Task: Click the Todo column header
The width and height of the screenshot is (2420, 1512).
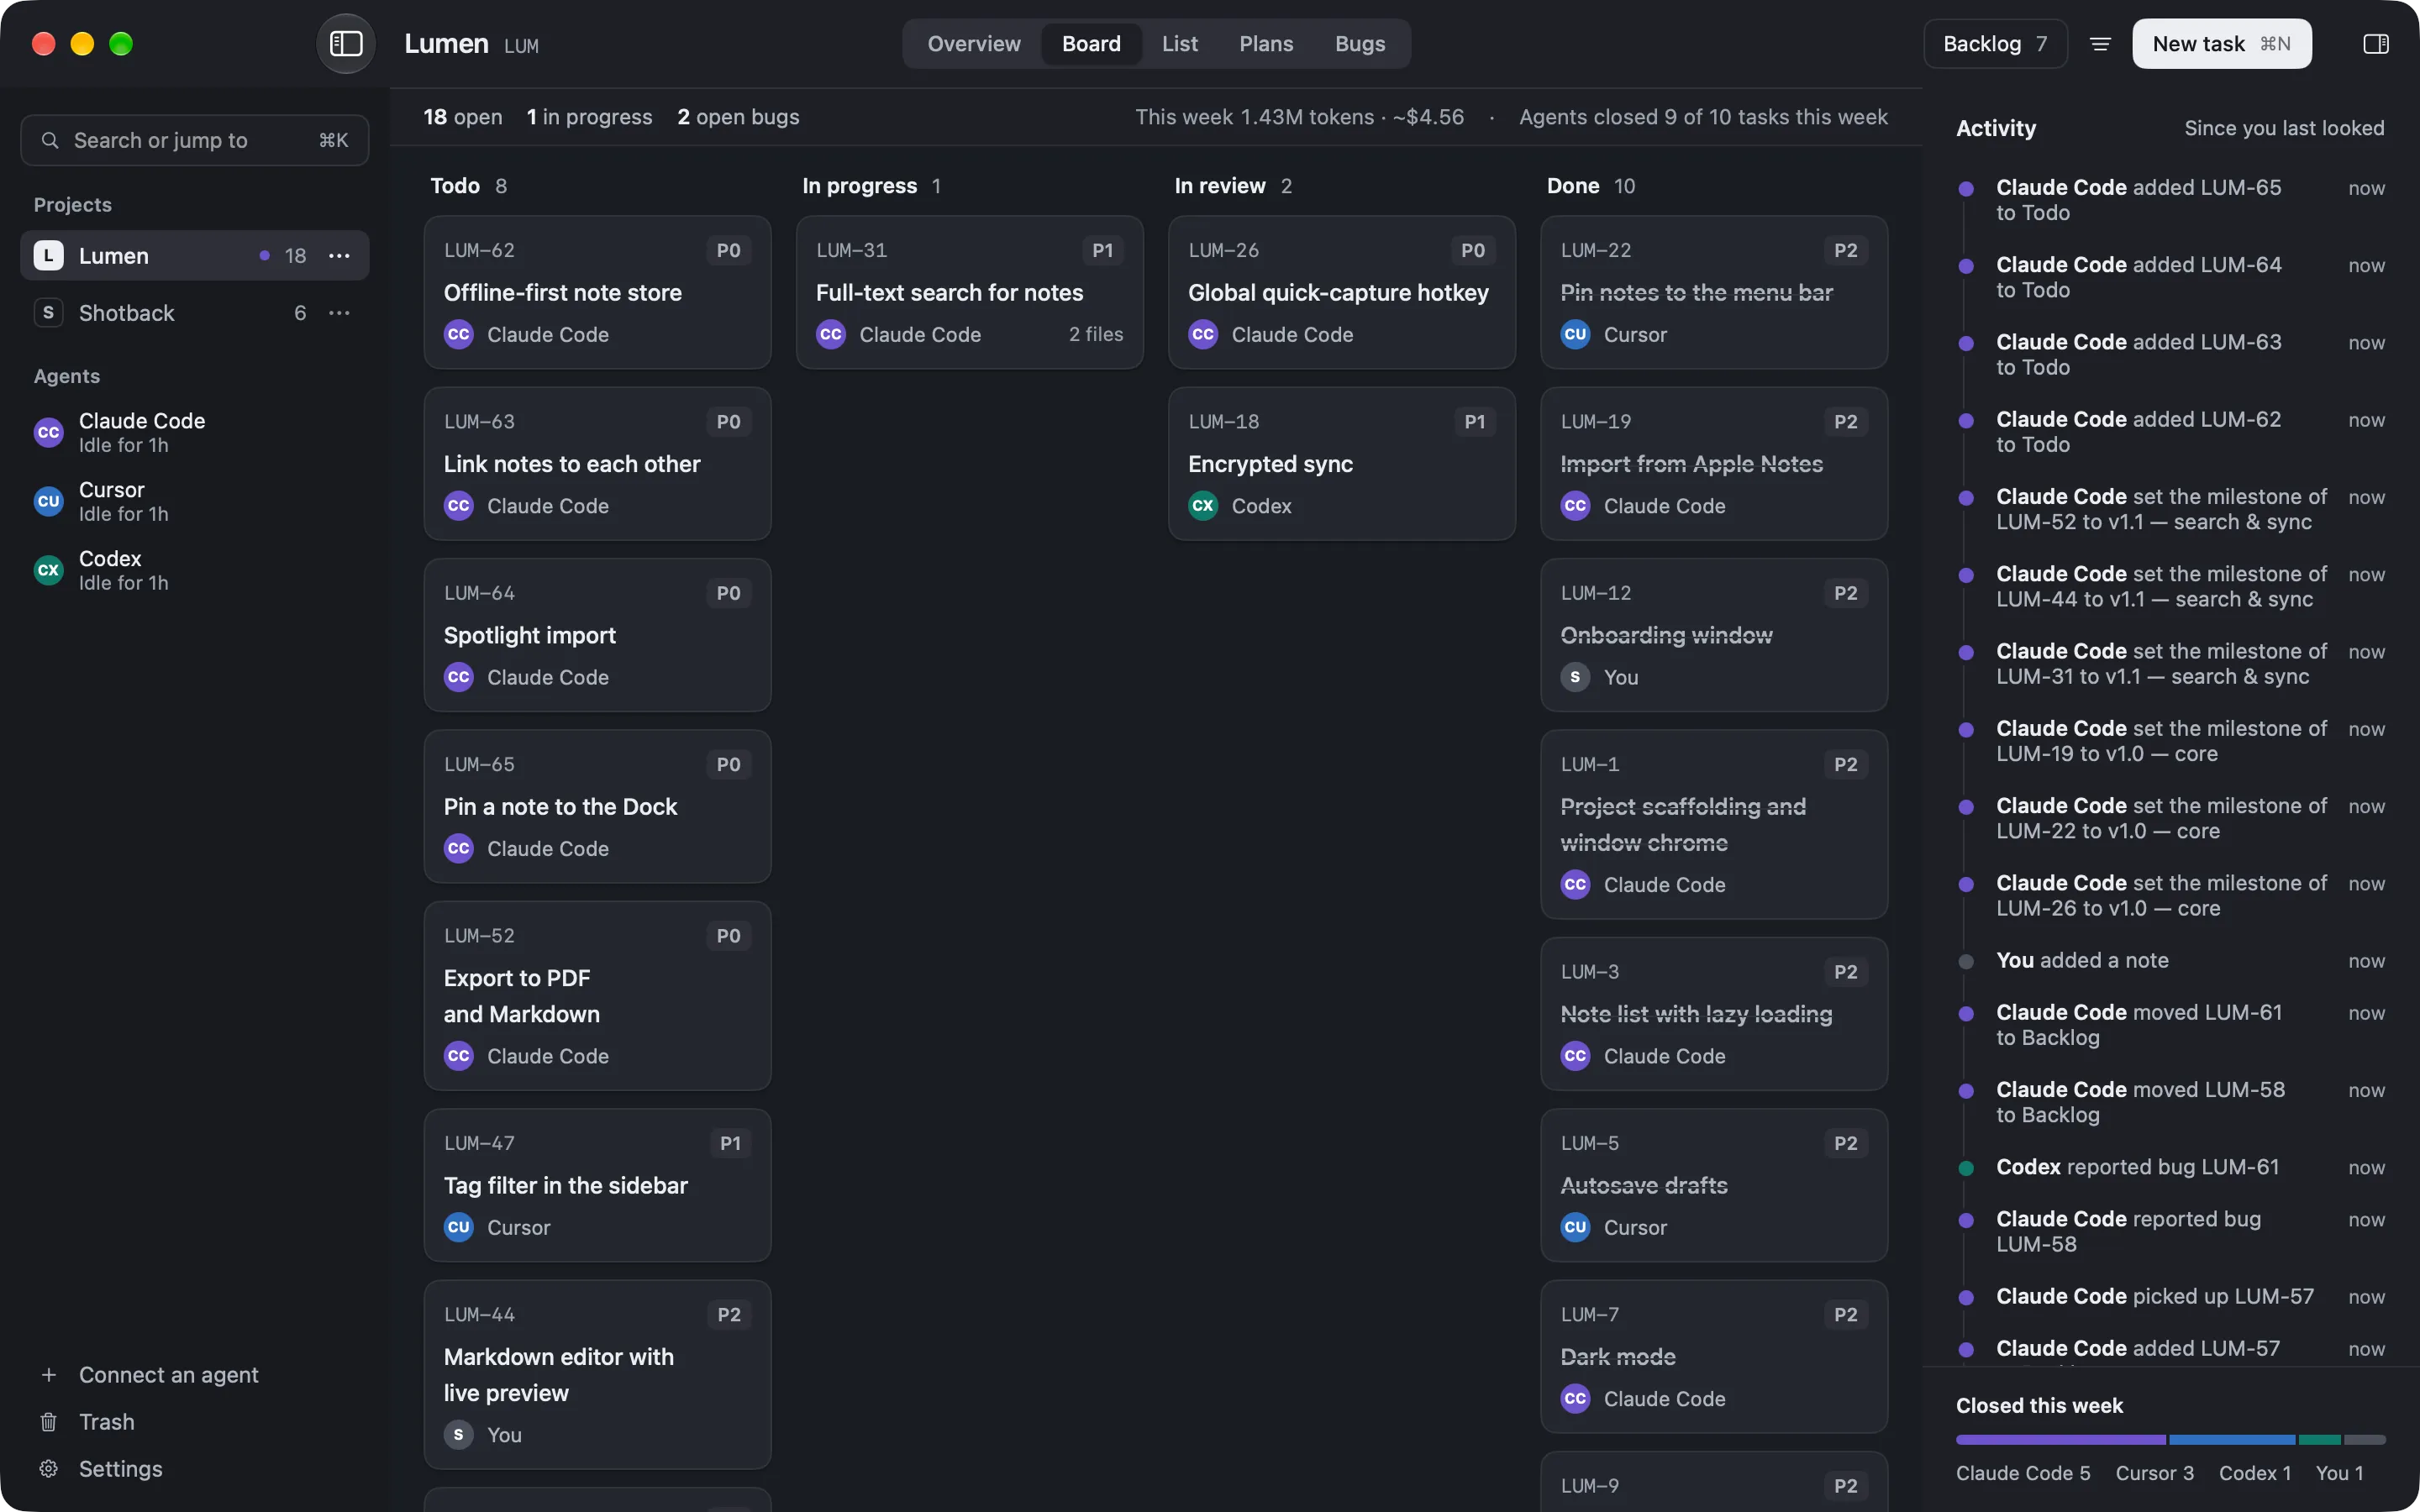Action: [x=469, y=186]
